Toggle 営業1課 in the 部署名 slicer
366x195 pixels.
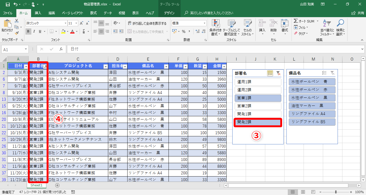[258, 98]
